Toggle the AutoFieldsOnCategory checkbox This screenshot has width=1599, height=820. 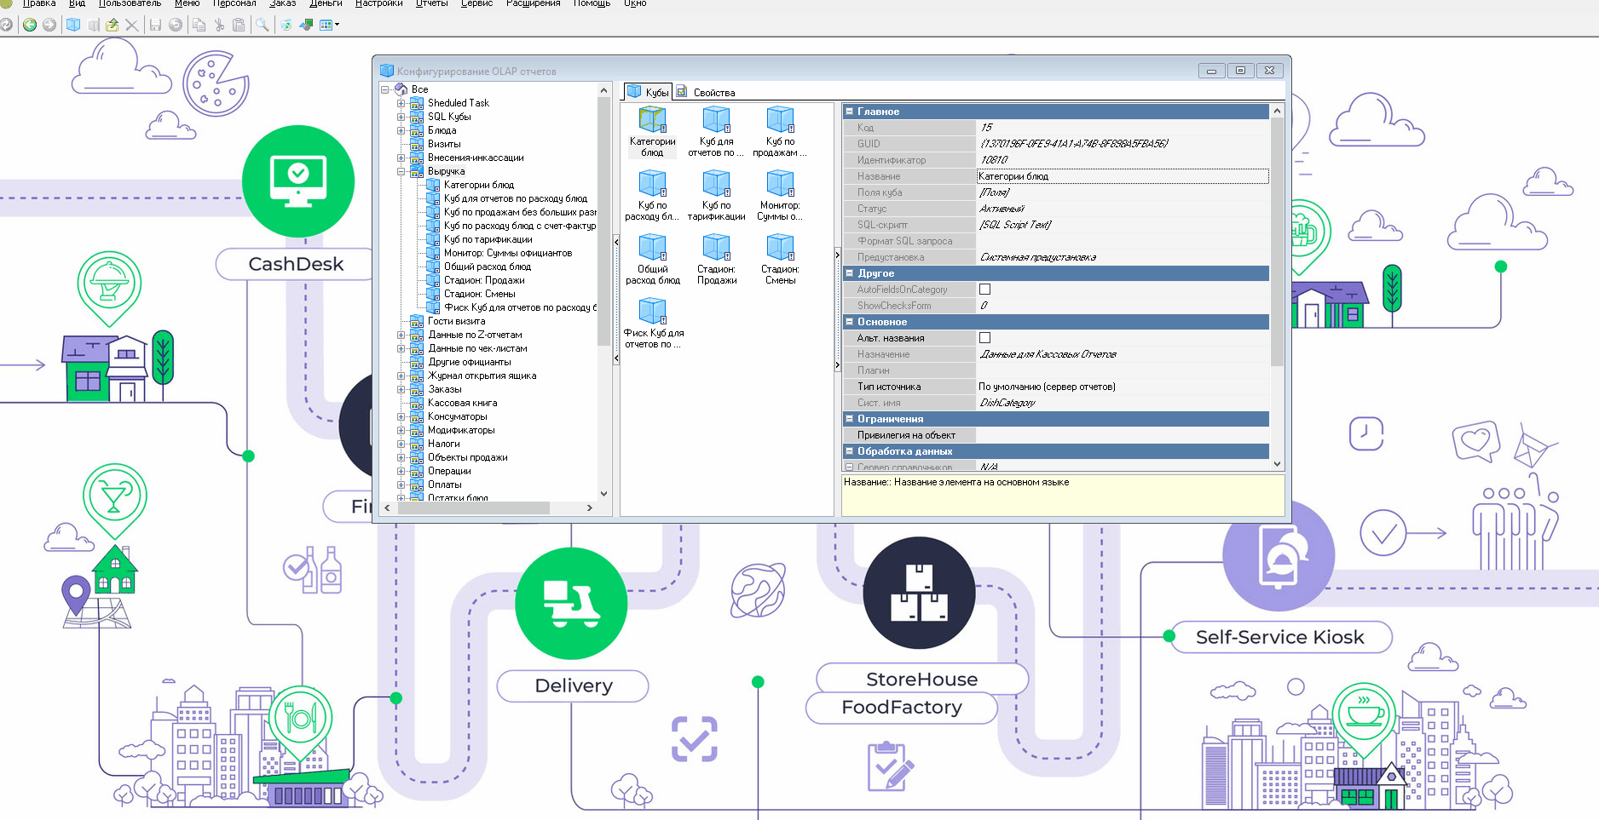point(984,290)
